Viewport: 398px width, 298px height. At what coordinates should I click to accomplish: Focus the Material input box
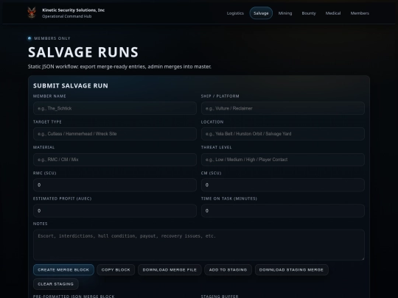pos(115,160)
